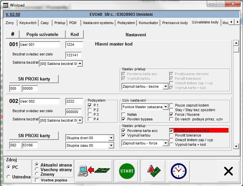
Task: Switch to the Podsystem tab
Action: tap(126, 23)
